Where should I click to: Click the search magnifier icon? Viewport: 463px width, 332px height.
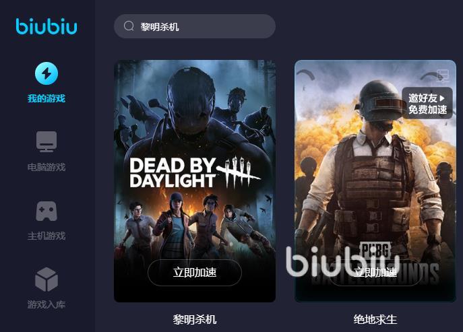tap(129, 26)
